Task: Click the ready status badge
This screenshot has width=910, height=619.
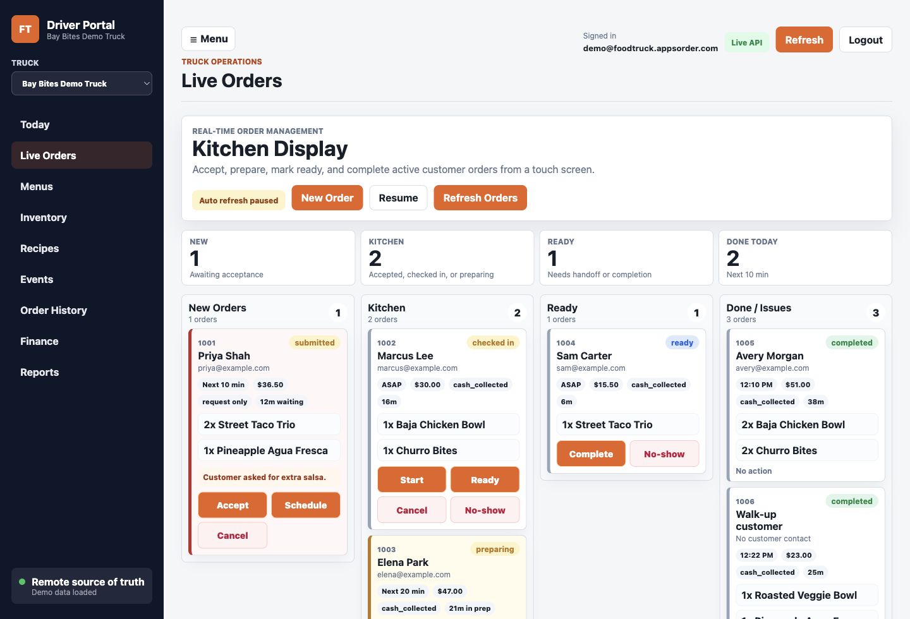Action: (682, 342)
